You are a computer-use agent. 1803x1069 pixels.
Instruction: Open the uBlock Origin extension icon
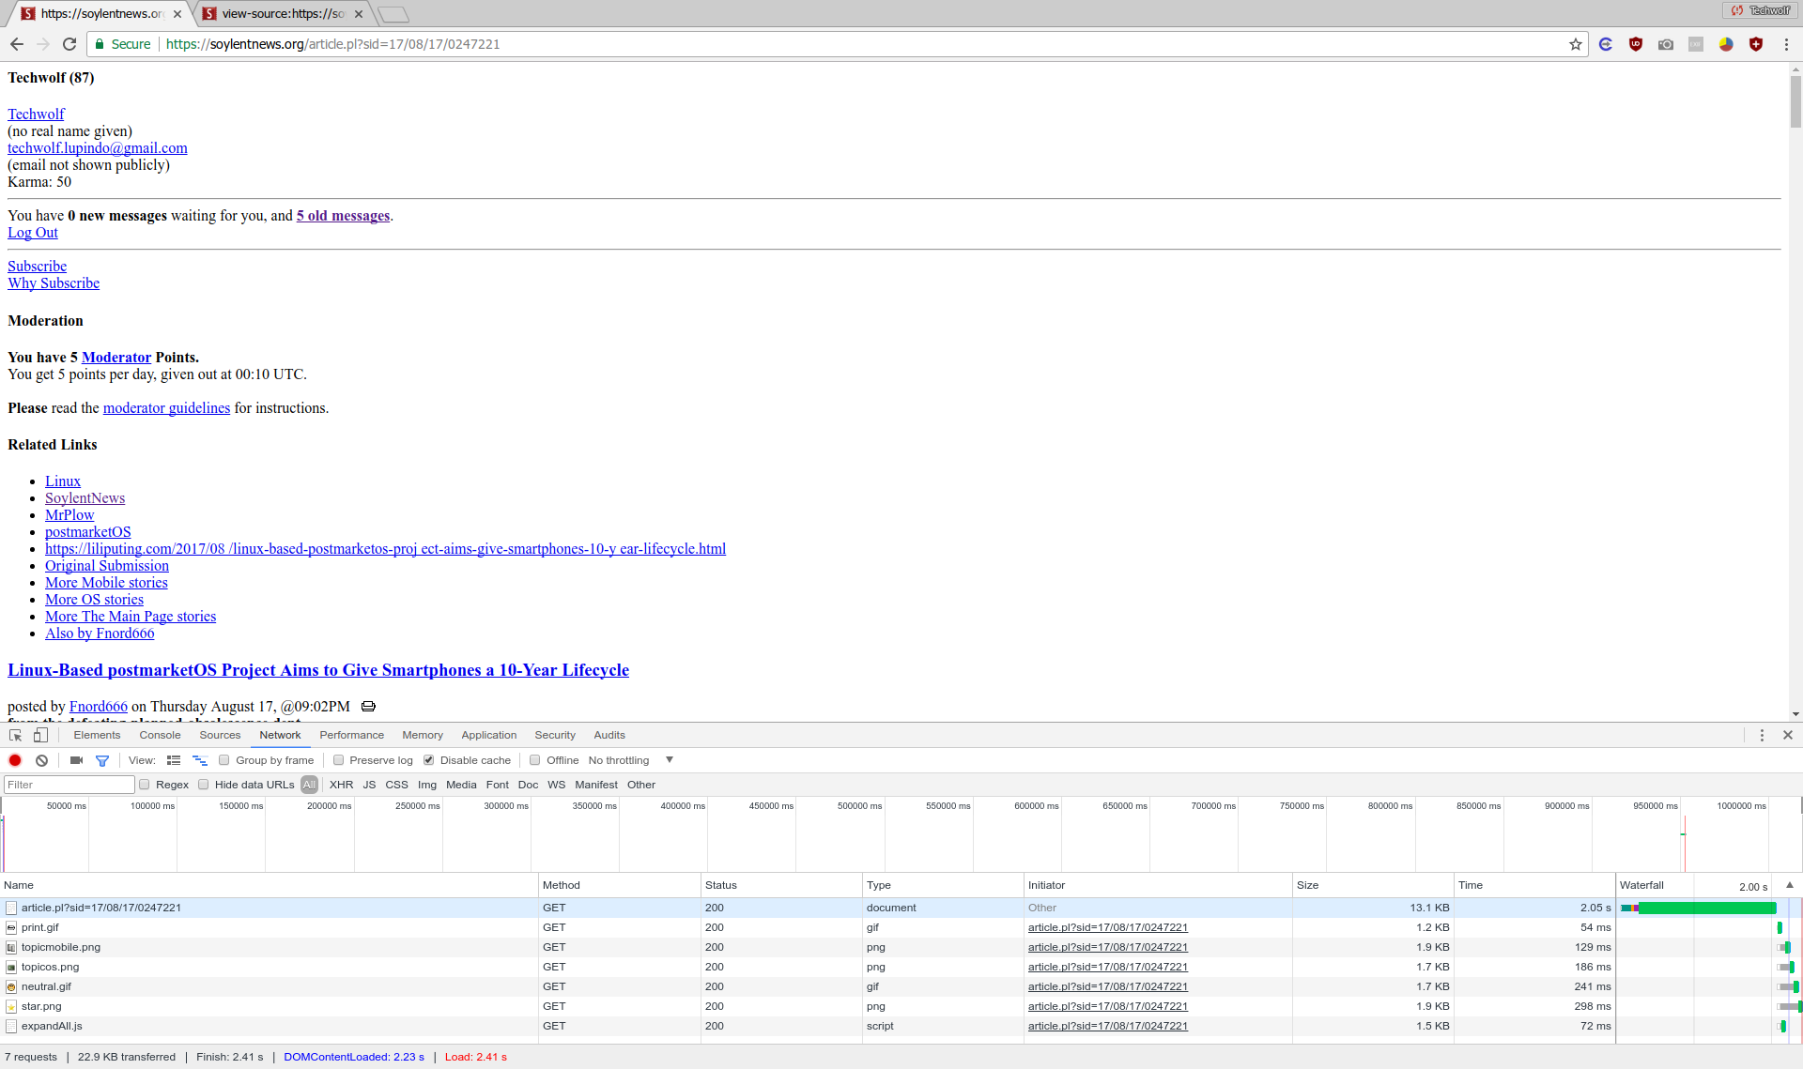point(1636,44)
